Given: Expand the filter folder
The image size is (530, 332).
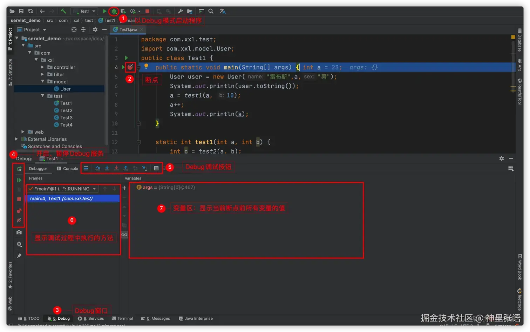Looking at the screenshot, I should coord(42,74).
